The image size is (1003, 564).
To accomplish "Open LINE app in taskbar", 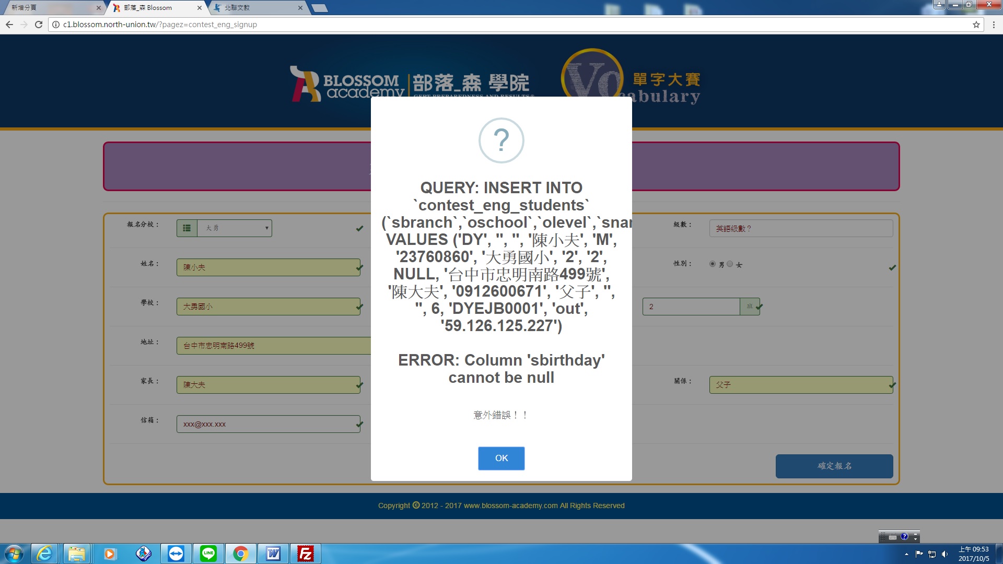I will coord(208,554).
